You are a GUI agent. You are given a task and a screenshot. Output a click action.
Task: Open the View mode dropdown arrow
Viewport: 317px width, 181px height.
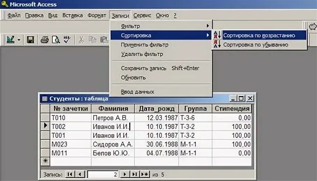(x=19, y=40)
